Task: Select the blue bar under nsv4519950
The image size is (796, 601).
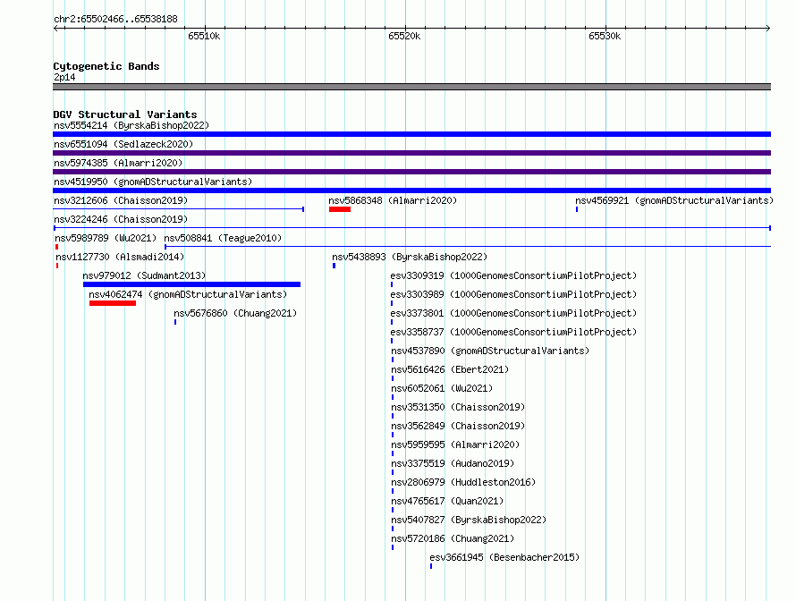Action: (411, 190)
